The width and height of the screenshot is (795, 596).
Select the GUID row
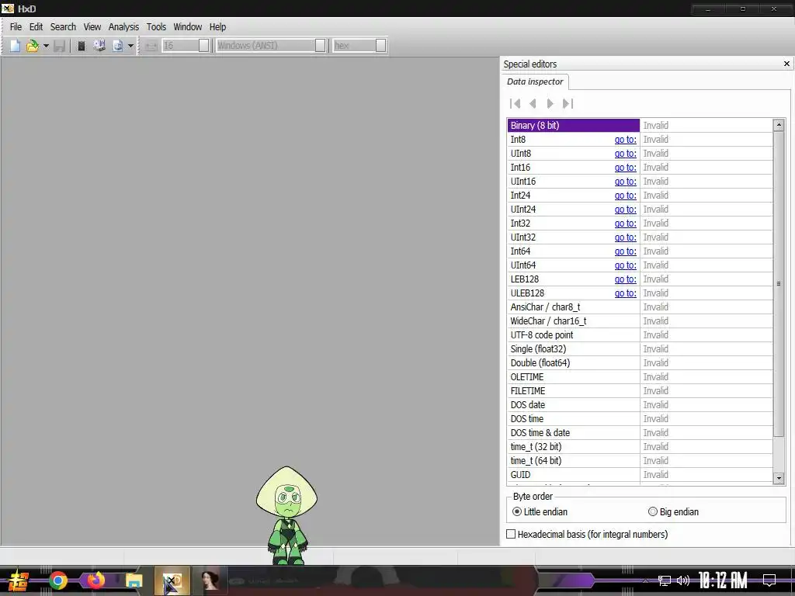640,475
